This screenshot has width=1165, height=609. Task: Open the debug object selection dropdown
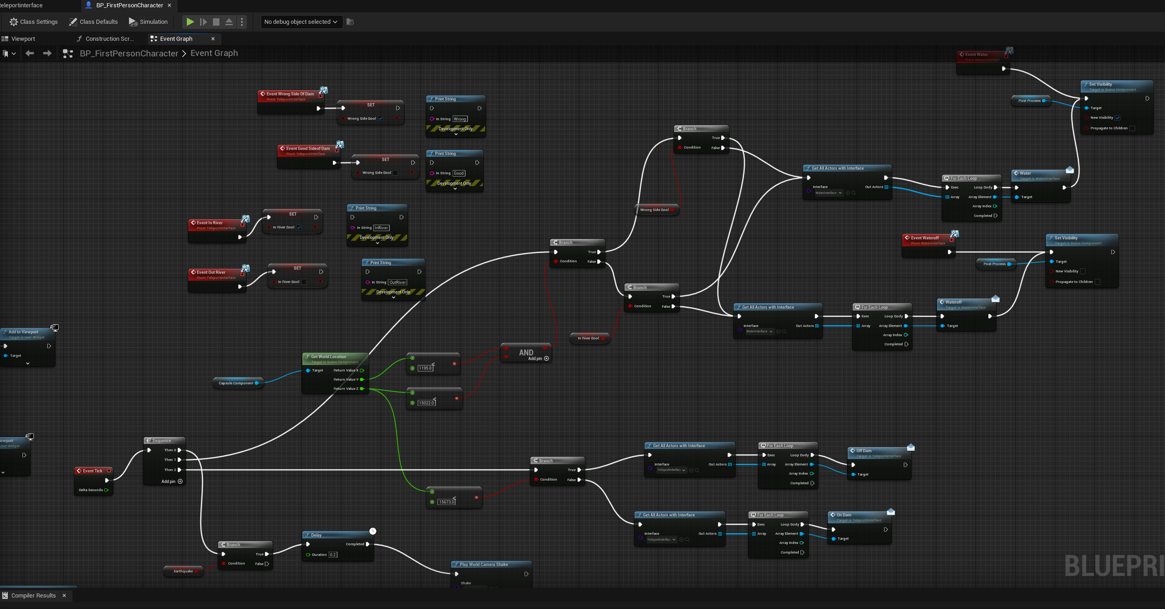click(301, 22)
